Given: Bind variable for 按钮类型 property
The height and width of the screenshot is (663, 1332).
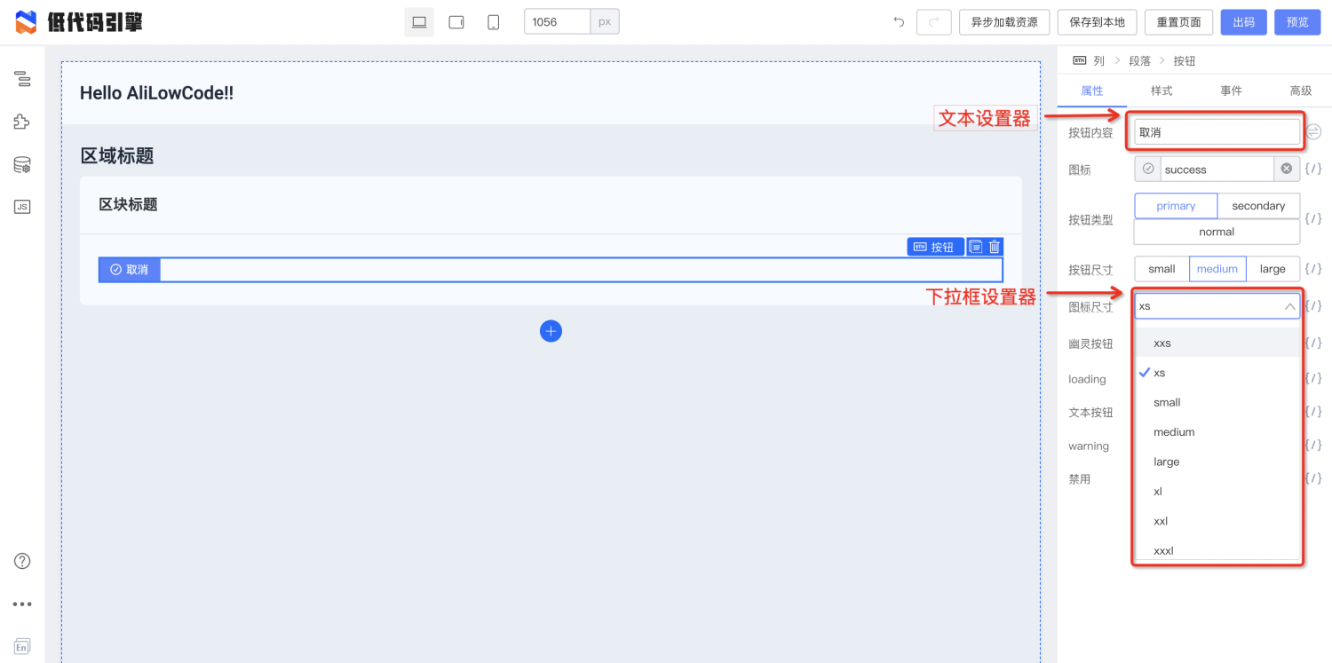Looking at the screenshot, I should point(1313,218).
